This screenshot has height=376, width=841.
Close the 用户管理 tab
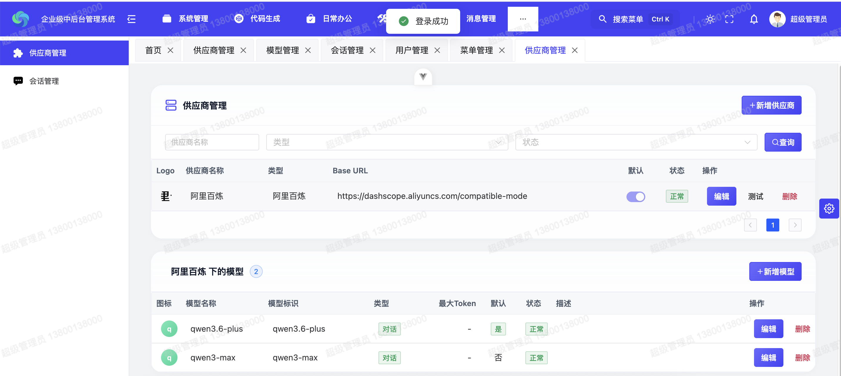point(437,50)
